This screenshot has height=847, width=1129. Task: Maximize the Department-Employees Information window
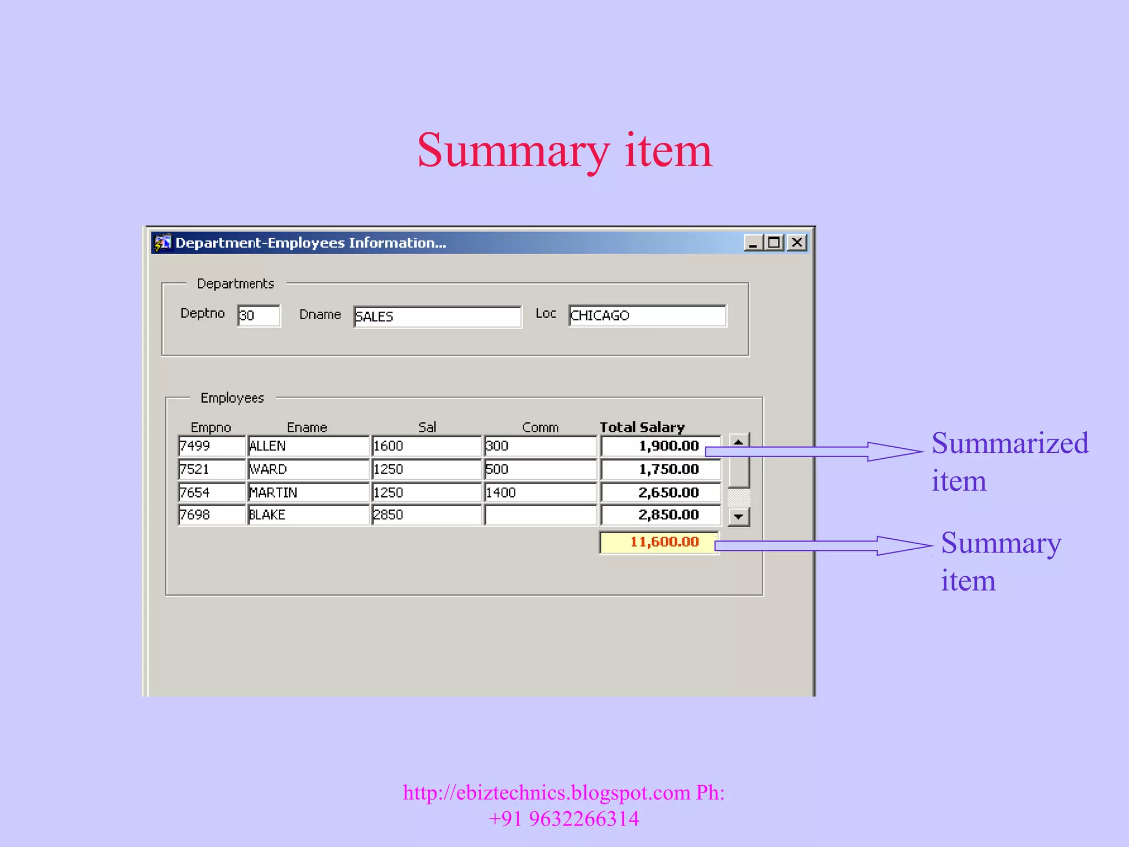point(775,243)
